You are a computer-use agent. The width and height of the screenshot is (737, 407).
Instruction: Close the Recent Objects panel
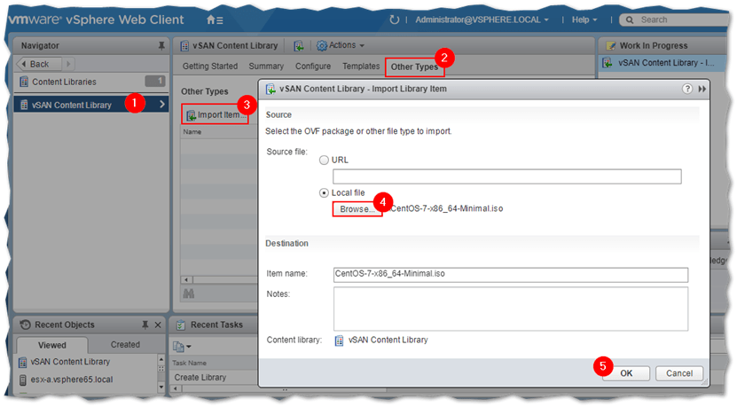(158, 325)
